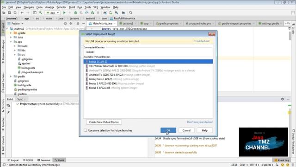Open the app run configuration dropdown
The image size is (296, 167).
coord(53,13)
